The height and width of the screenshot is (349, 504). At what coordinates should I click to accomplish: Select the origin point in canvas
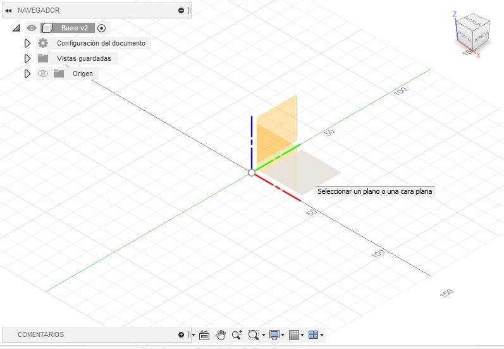[x=251, y=172]
